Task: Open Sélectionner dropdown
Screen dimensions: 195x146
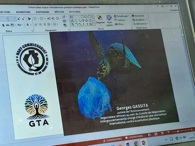Action: click(x=141, y=24)
